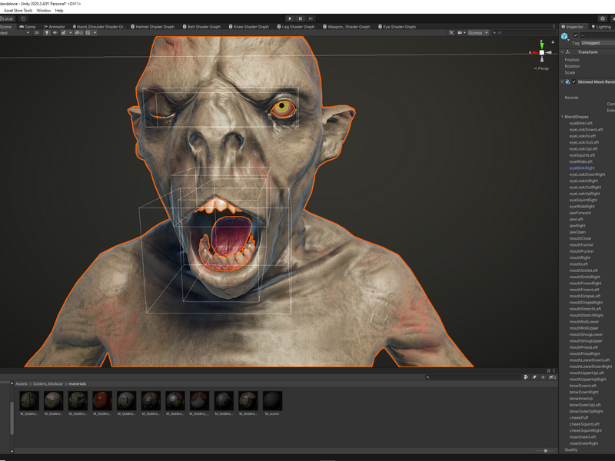
Task: Start Play mode with the Play button
Action: [x=290, y=18]
